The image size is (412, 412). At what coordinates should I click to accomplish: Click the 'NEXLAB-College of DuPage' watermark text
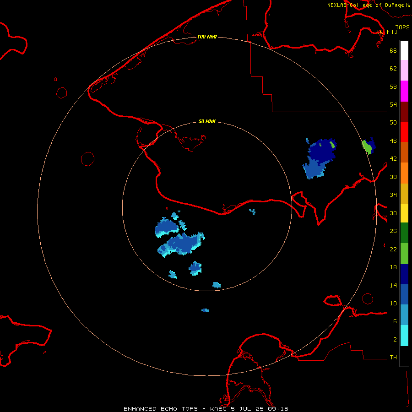pyautogui.click(x=365, y=5)
